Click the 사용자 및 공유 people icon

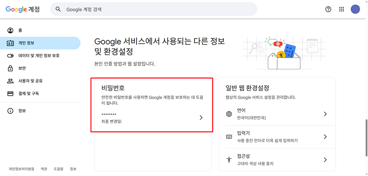coord(10,81)
